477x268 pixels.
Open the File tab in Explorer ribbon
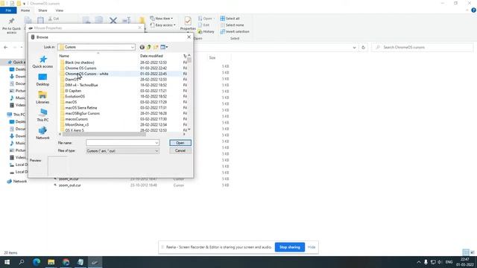click(x=8, y=10)
